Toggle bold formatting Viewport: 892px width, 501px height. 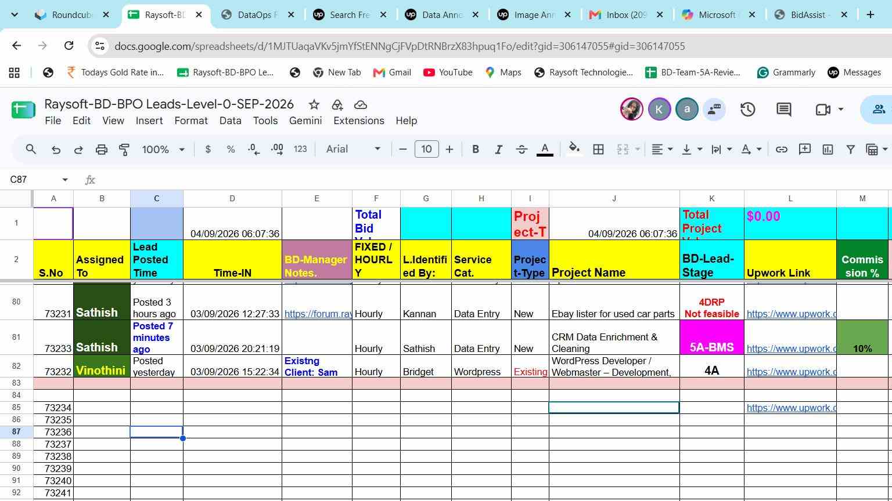(476, 150)
